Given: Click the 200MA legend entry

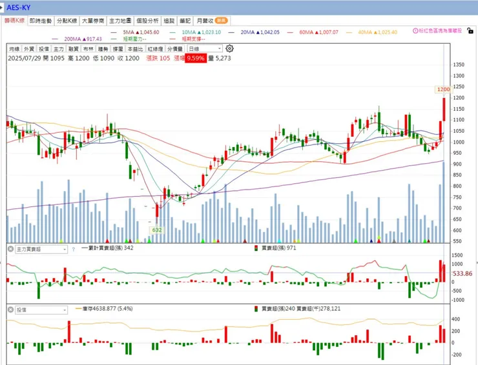Looking at the screenshot, I should coord(77,39).
